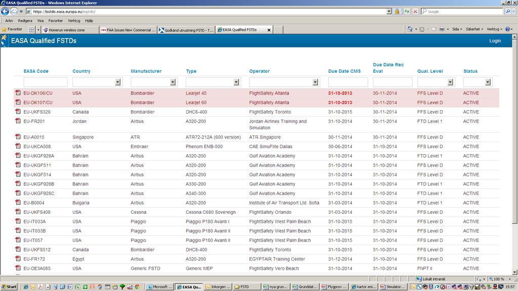Open the Arkiv menu
The height and width of the screenshot is (291, 518).
(x=9, y=20)
